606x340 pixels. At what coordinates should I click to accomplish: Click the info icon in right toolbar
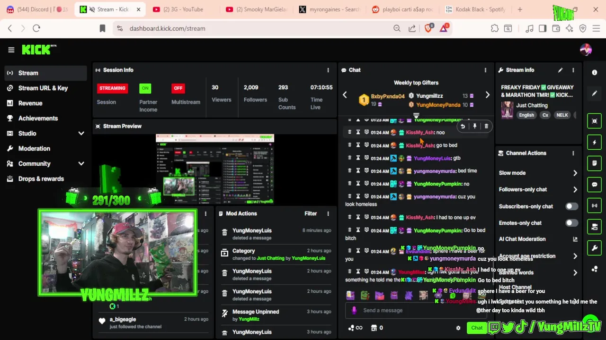(595, 73)
